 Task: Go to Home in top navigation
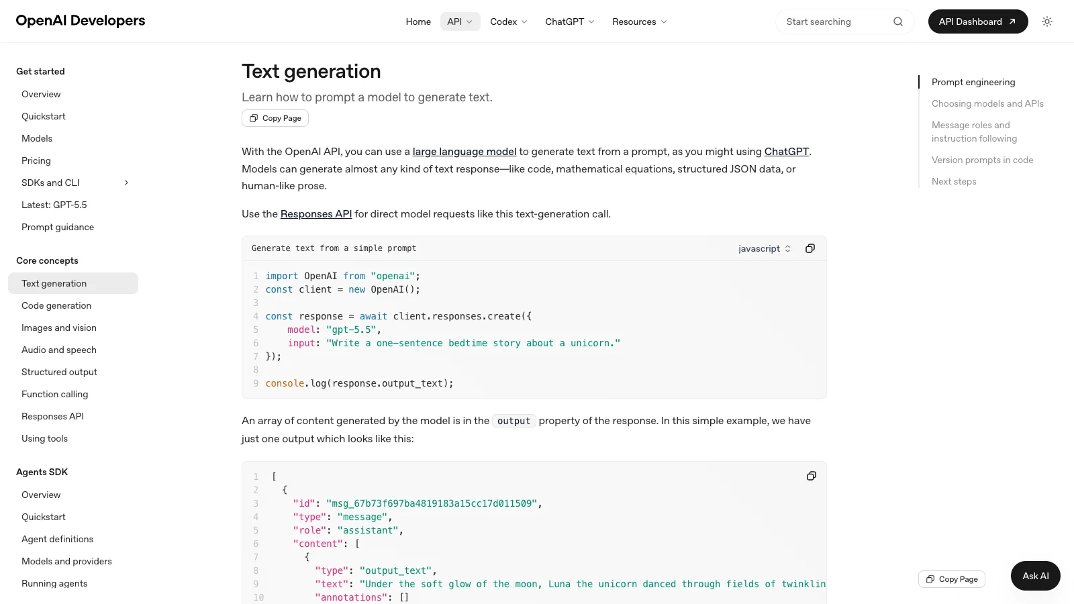click(418, 21)
